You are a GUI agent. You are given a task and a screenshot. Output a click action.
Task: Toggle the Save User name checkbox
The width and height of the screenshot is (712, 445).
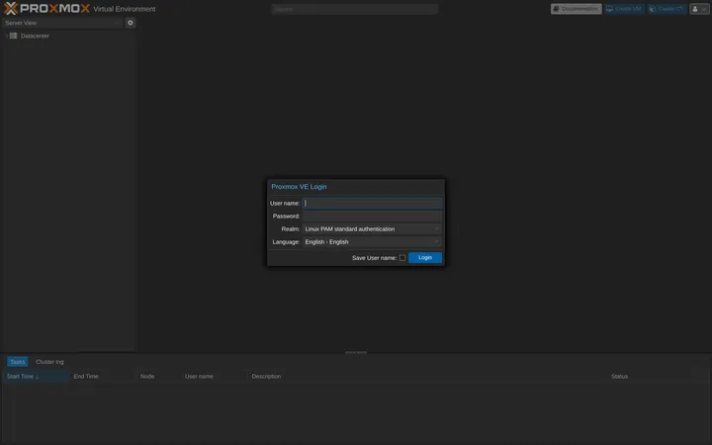pyautogui.click(x=402, y=258)
